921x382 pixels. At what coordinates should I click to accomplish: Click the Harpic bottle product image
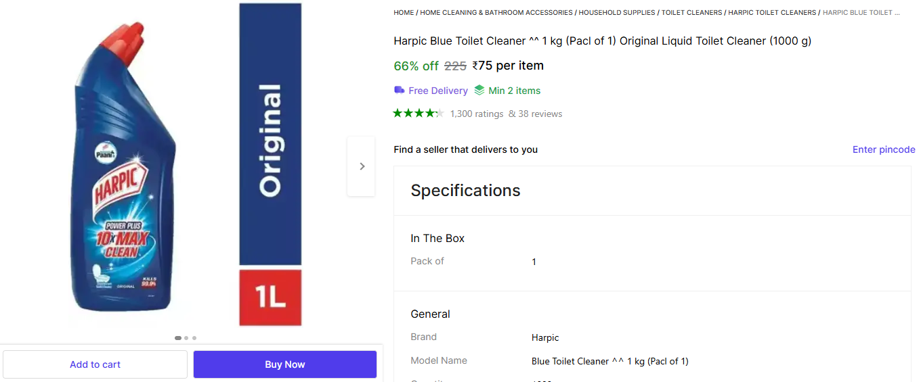125,169
